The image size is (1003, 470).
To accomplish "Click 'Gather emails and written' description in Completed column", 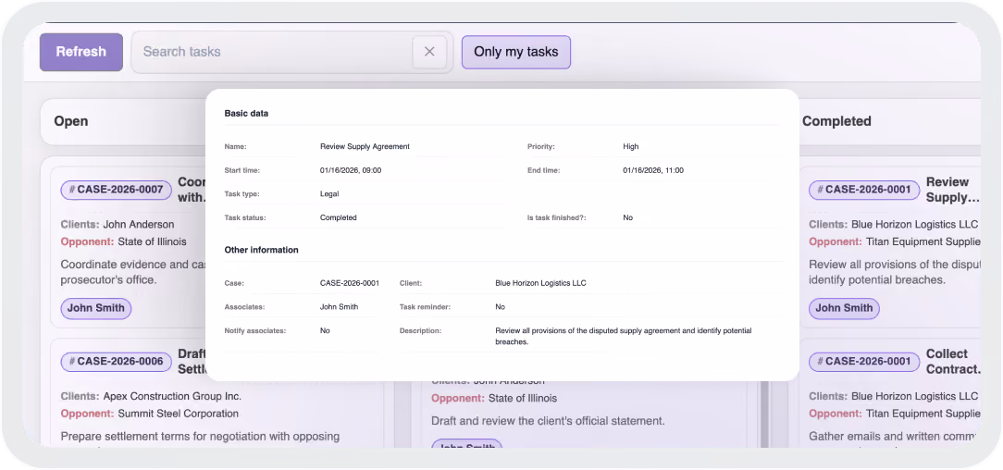I will click(x=894, y=437).
